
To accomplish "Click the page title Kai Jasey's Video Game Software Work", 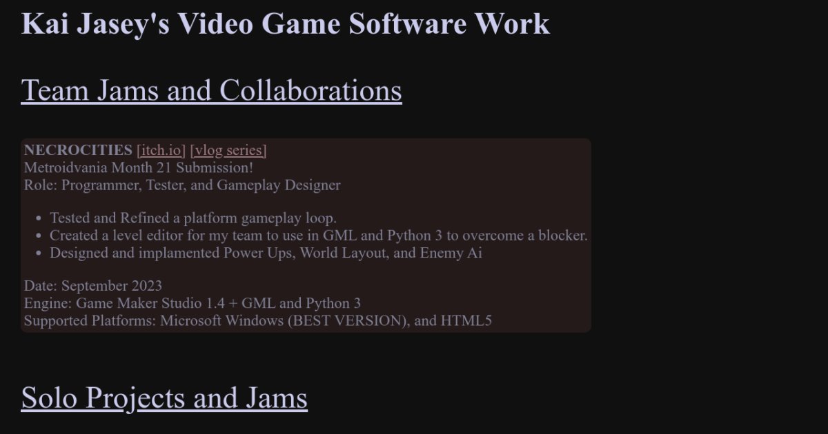I will [x=286, y=24].
